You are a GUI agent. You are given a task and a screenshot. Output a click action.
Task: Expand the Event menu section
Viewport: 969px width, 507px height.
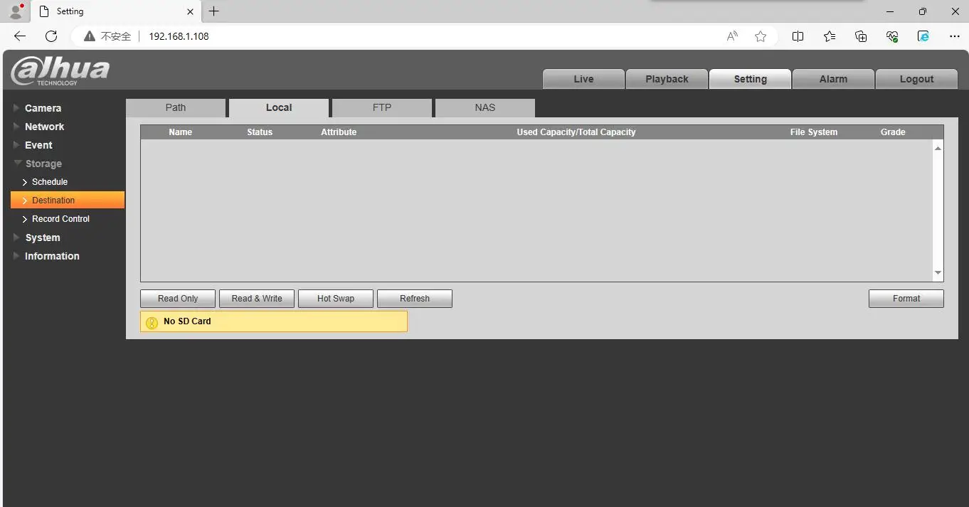(x=38, y=145)
